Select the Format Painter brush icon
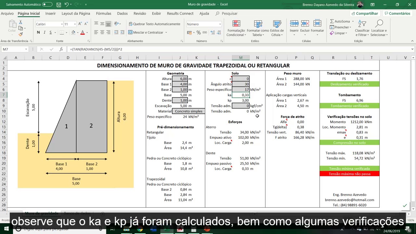 (20, 34)
